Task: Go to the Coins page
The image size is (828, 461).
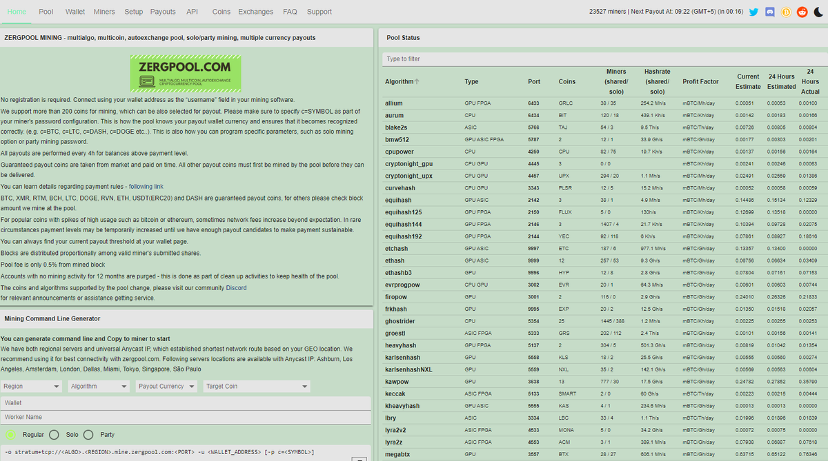Action: pos(221,12)
